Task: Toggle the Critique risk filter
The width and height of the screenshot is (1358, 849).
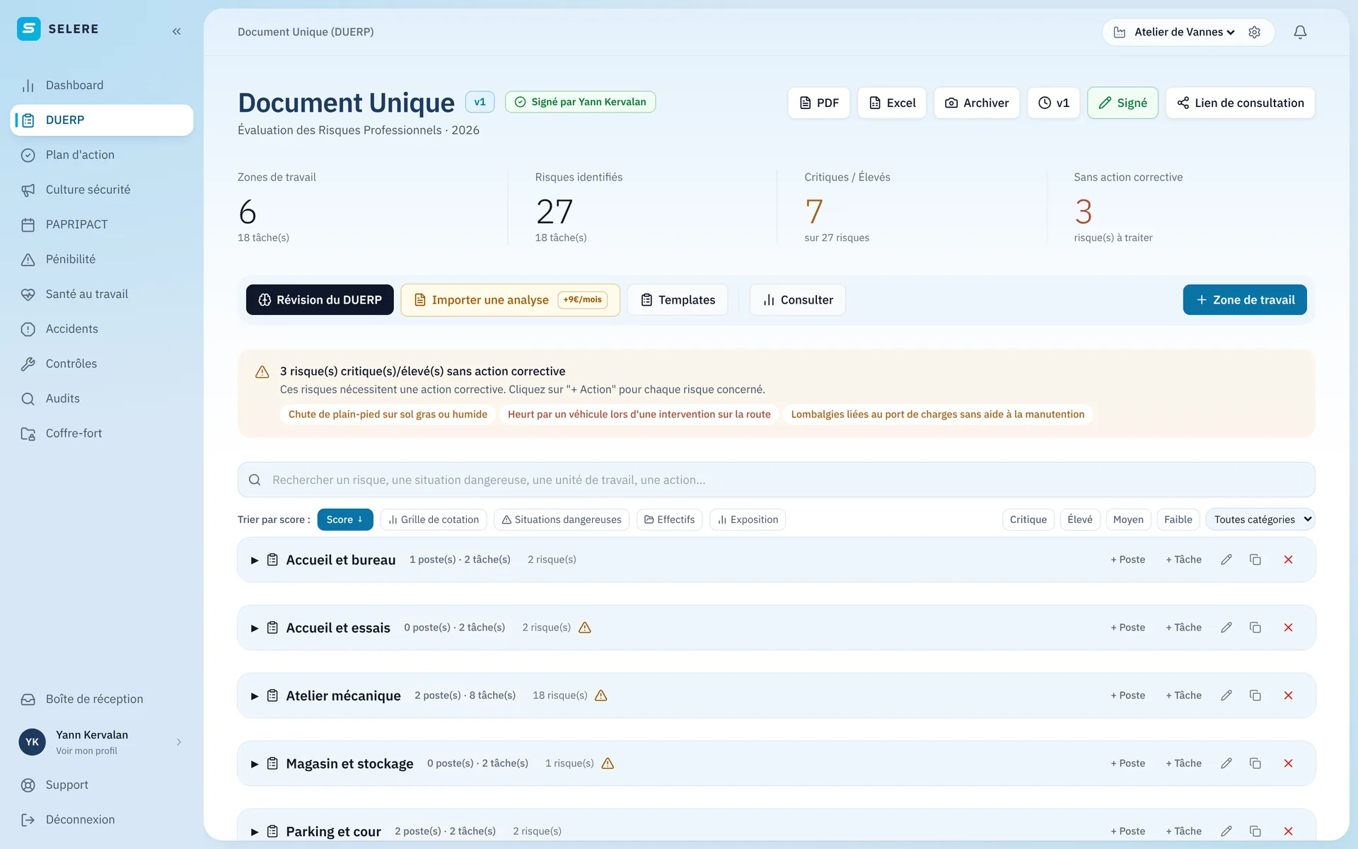Action: pos(1028,519)
